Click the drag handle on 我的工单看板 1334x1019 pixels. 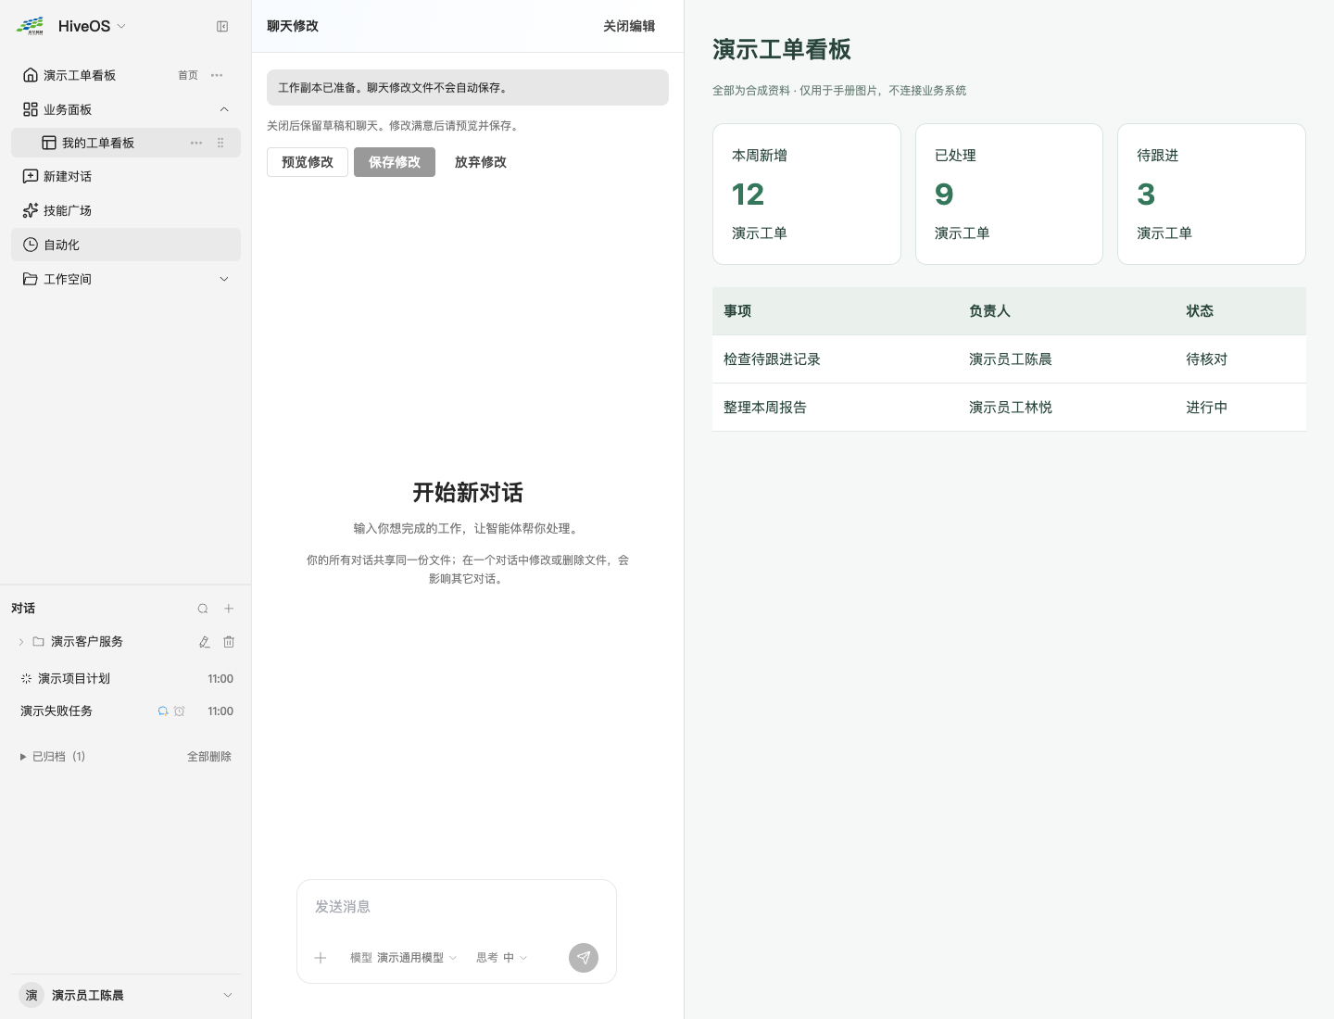(x=220, y=143)
